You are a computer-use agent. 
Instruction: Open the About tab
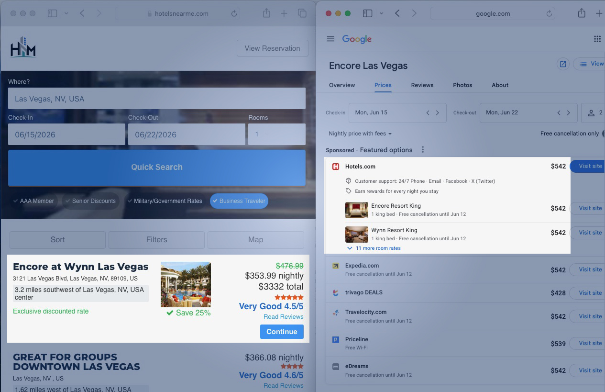click(500, 85)
